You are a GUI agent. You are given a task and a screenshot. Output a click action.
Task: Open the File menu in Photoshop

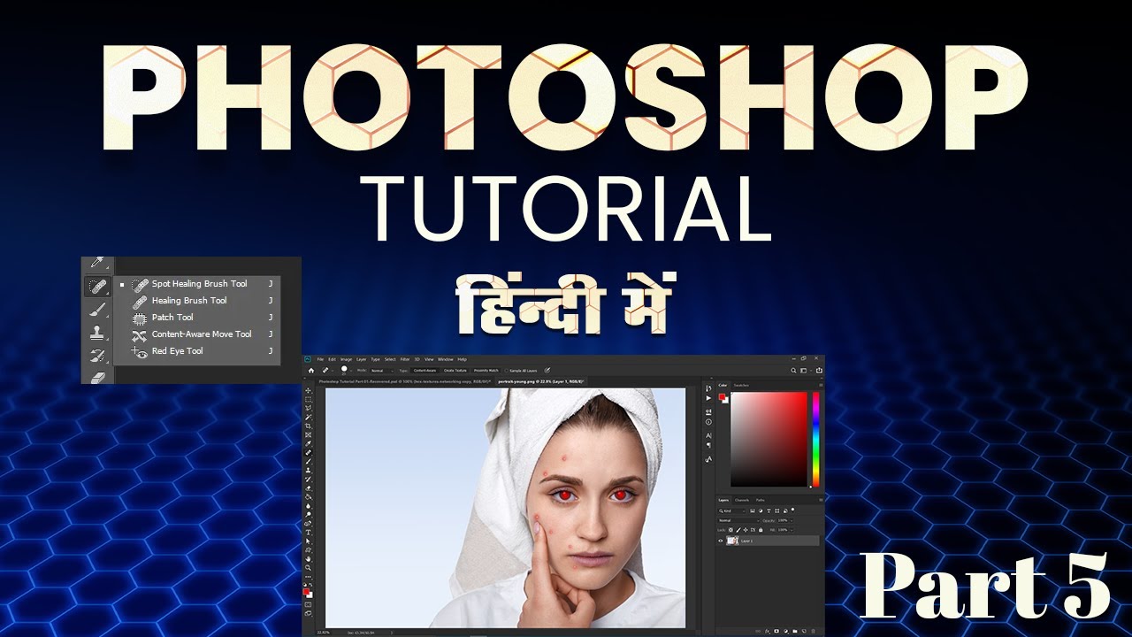click(320, 359)
